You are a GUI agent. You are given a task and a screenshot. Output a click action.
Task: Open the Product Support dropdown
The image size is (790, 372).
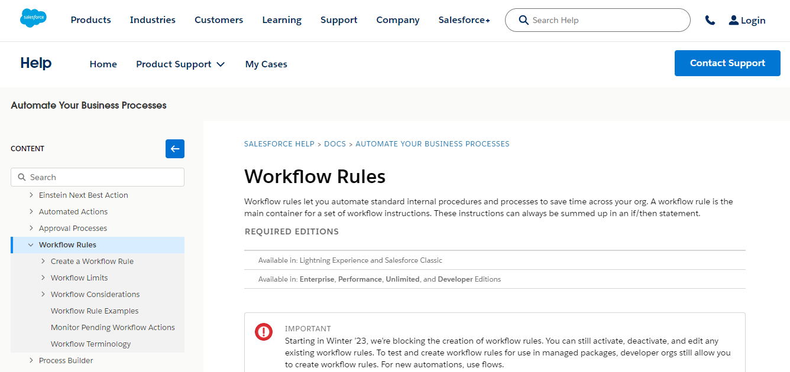[180, 64]
